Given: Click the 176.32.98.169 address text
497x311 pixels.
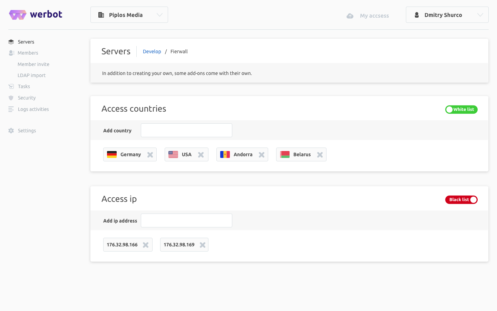Looking at the screenshot, I should 179,245.
